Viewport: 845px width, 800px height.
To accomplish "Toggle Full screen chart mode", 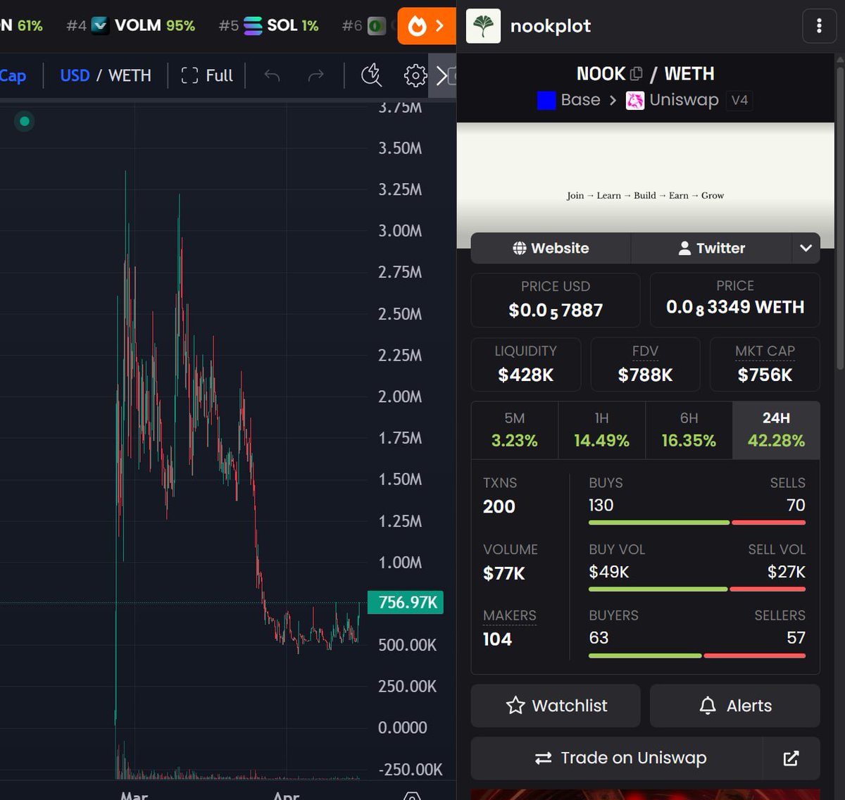I will (207, 75).
